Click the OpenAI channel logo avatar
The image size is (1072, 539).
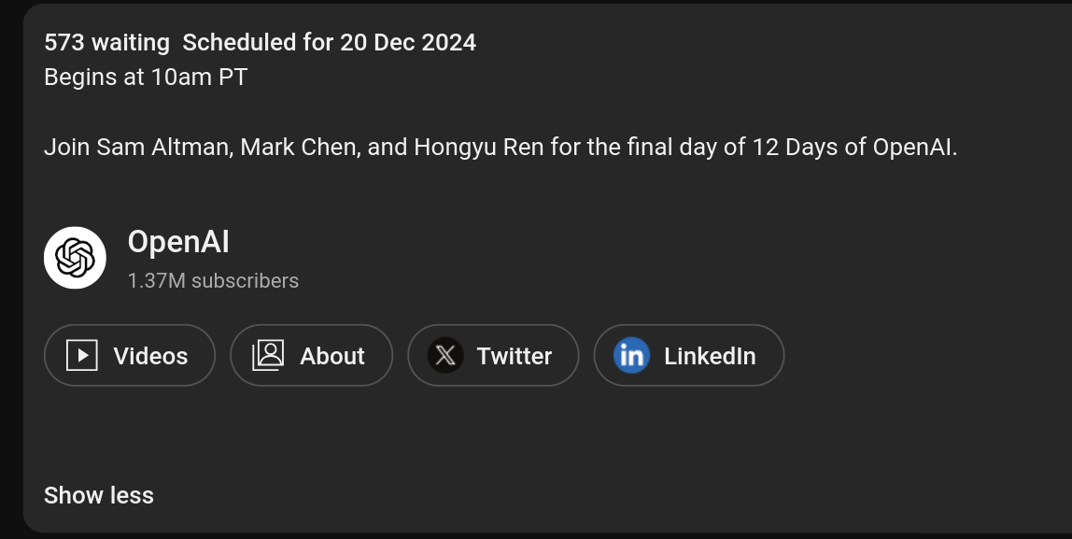point(75,258)
